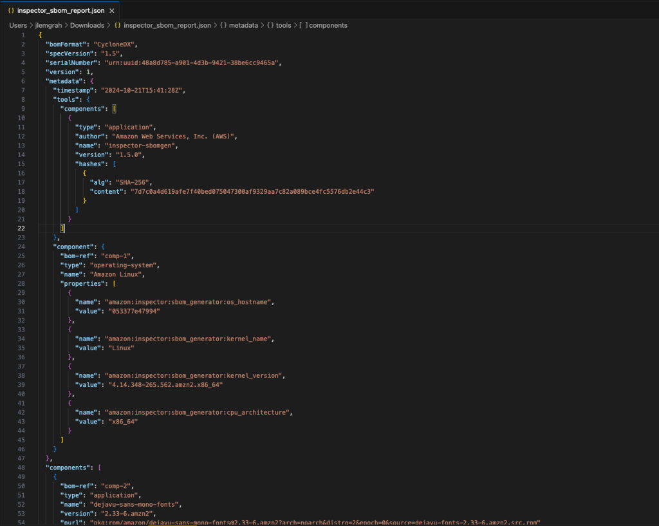Image resolution: width=659 pixels, height=526 pixels.
Task: Open the tools breadcrumb segment
Action: click(283, 25)
